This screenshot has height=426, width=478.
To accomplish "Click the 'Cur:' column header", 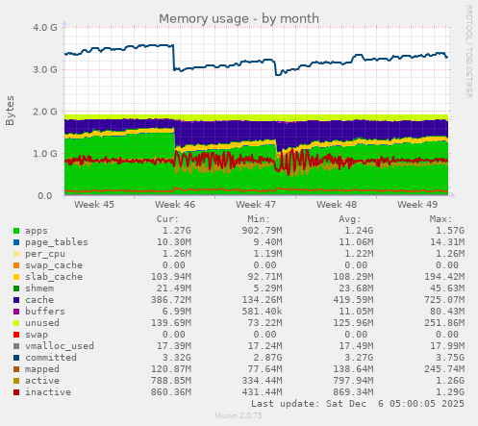I will pos(167,219).
